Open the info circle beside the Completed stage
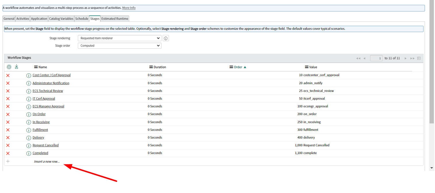The width and height of the screenshot is (435, 193). (28, 153)
